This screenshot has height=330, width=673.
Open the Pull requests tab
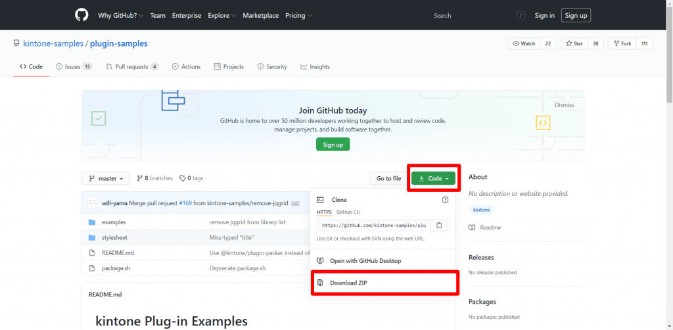click(131, 66)
